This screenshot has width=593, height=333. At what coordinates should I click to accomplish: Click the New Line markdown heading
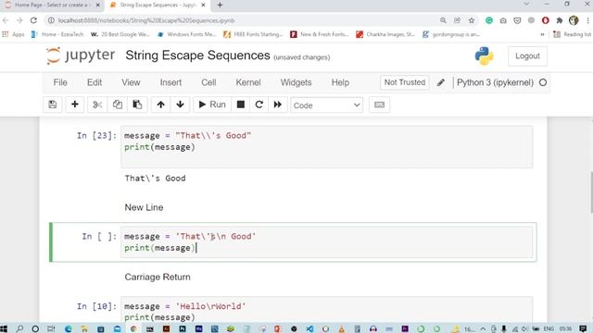pyautogui.click(x=144, y=207)
